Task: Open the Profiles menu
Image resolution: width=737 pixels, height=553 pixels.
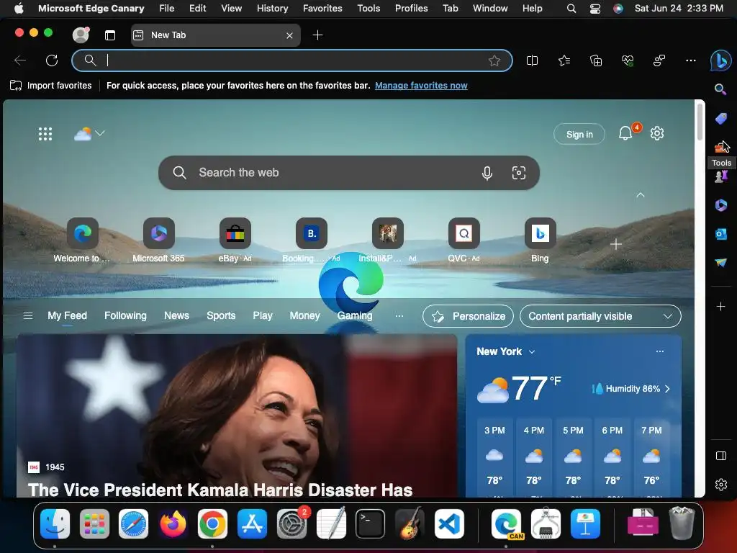Action: tap(411, 8)
